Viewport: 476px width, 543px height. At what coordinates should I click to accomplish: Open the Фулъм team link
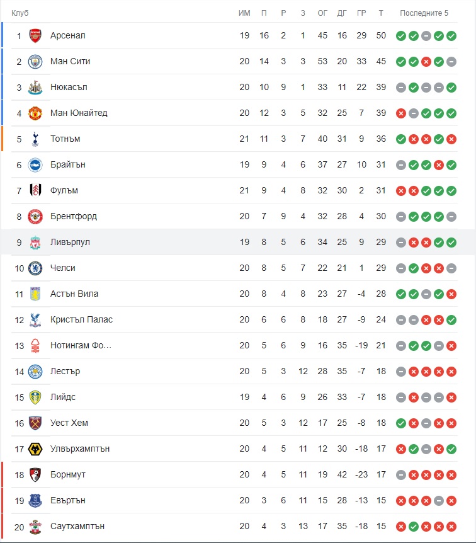coord(64,190)
